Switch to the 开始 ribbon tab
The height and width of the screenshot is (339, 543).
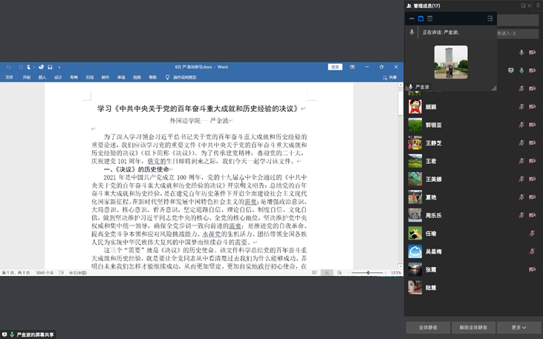(x=27, y=77)
